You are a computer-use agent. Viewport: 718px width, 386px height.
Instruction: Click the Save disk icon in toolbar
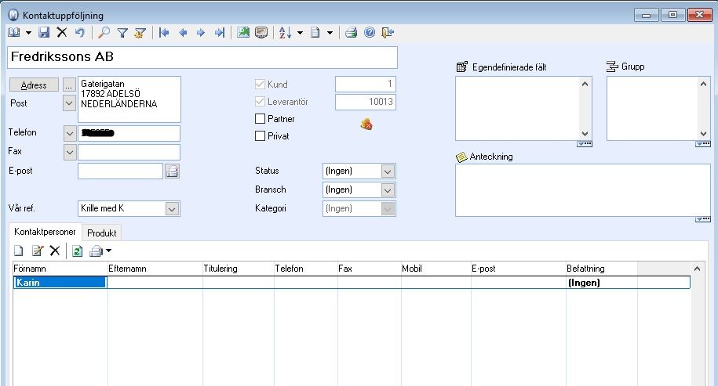(45, 33)
